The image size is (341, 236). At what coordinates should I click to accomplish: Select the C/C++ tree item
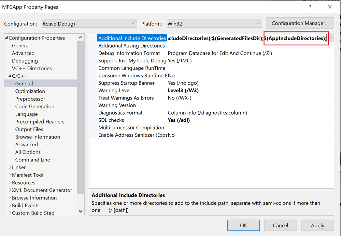(19, 76)
